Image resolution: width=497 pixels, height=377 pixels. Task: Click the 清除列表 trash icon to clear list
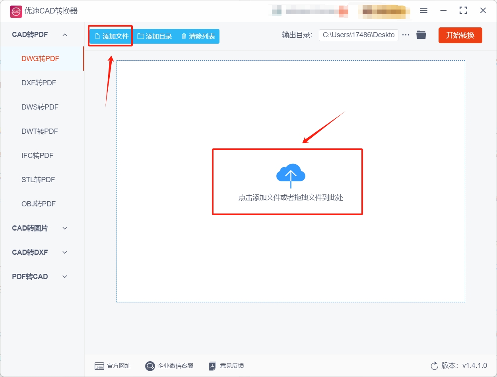click(183, 36)
